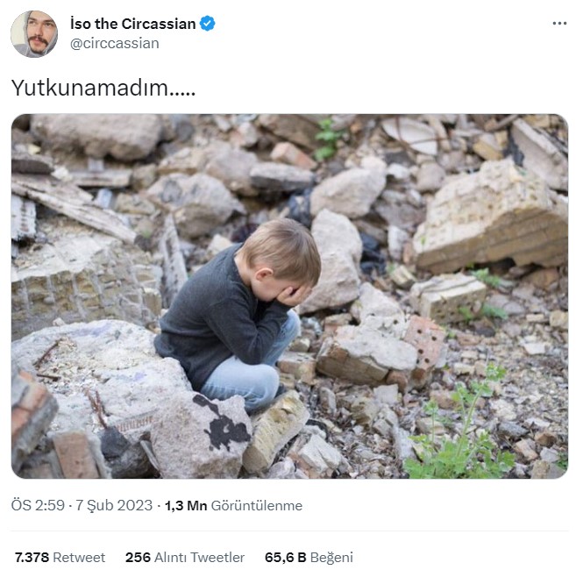Open the attached photo of rubble
Image resolution: width=576 pixels, height=577 pixels.
(x=288, y=296)
